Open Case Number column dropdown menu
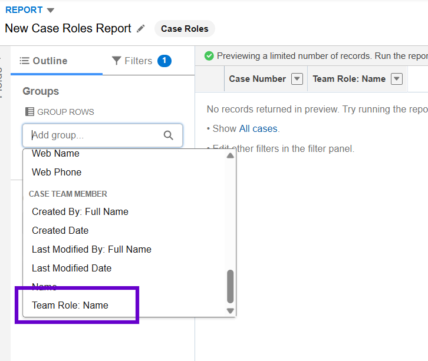428x361 pixels. pos(297,79)
